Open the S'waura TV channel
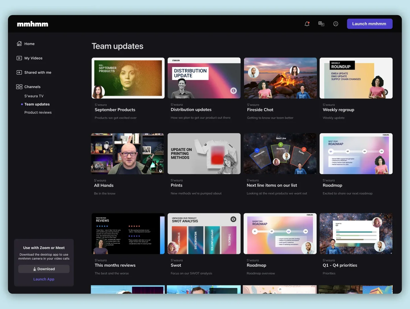 pos(34,96)
